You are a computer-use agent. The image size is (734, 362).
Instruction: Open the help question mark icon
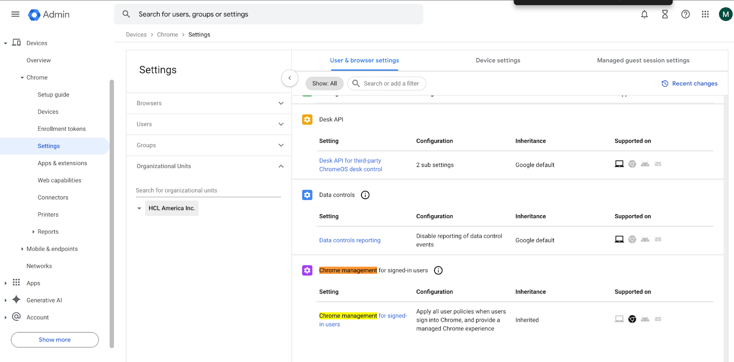click(685, 14)
